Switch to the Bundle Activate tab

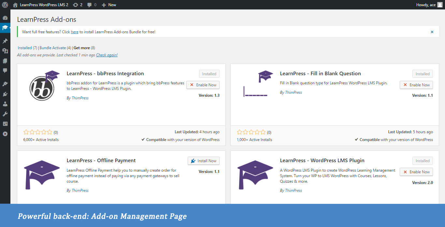53,48
